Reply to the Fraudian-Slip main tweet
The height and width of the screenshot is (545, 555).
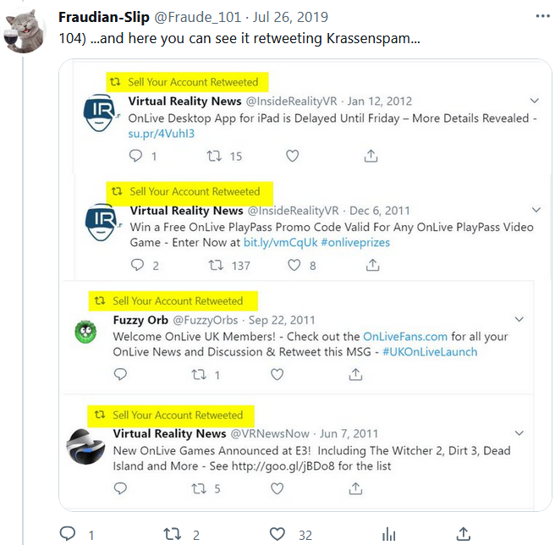tap(68, 534)
